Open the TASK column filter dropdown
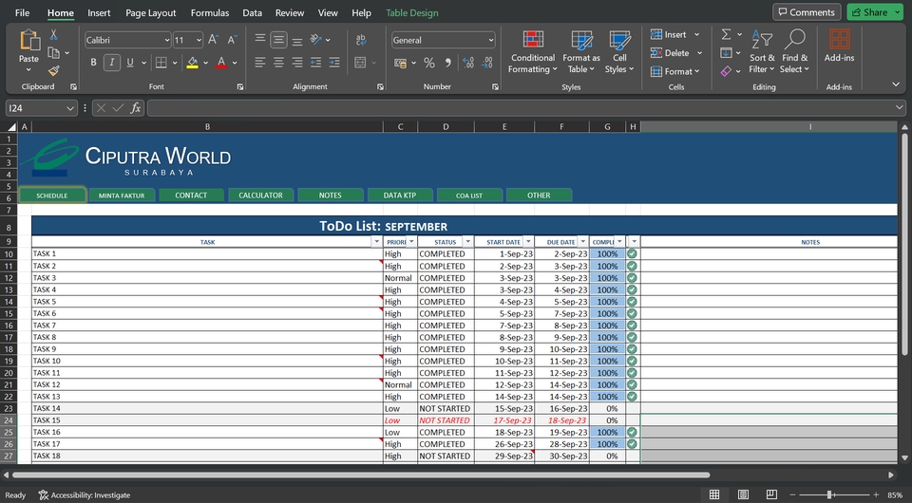Image resolution: width=912 pixels, height=503 pixels. (376, 242)
